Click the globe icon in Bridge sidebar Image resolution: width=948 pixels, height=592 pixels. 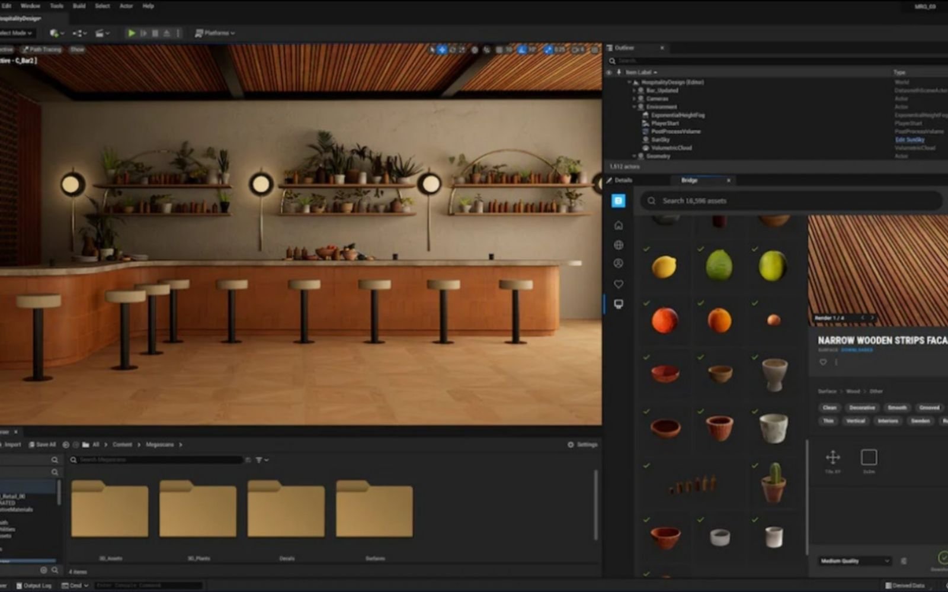coord(618,245)
